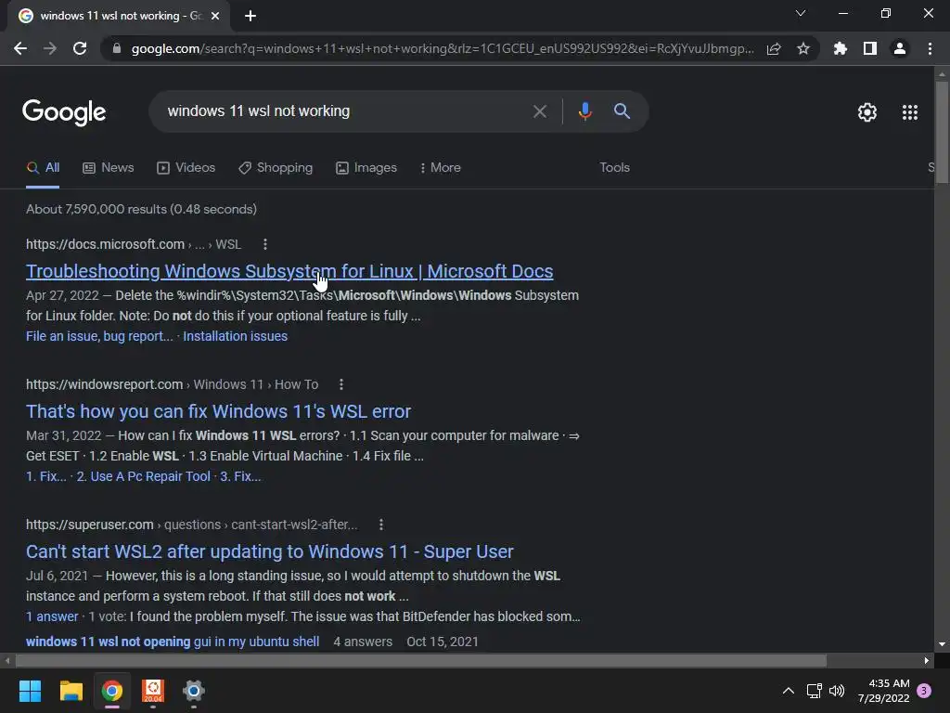The height and width of the screenshot is (713, 950).
Task: Click the vertical scrollbar thumb
Action: coord(942,132)
